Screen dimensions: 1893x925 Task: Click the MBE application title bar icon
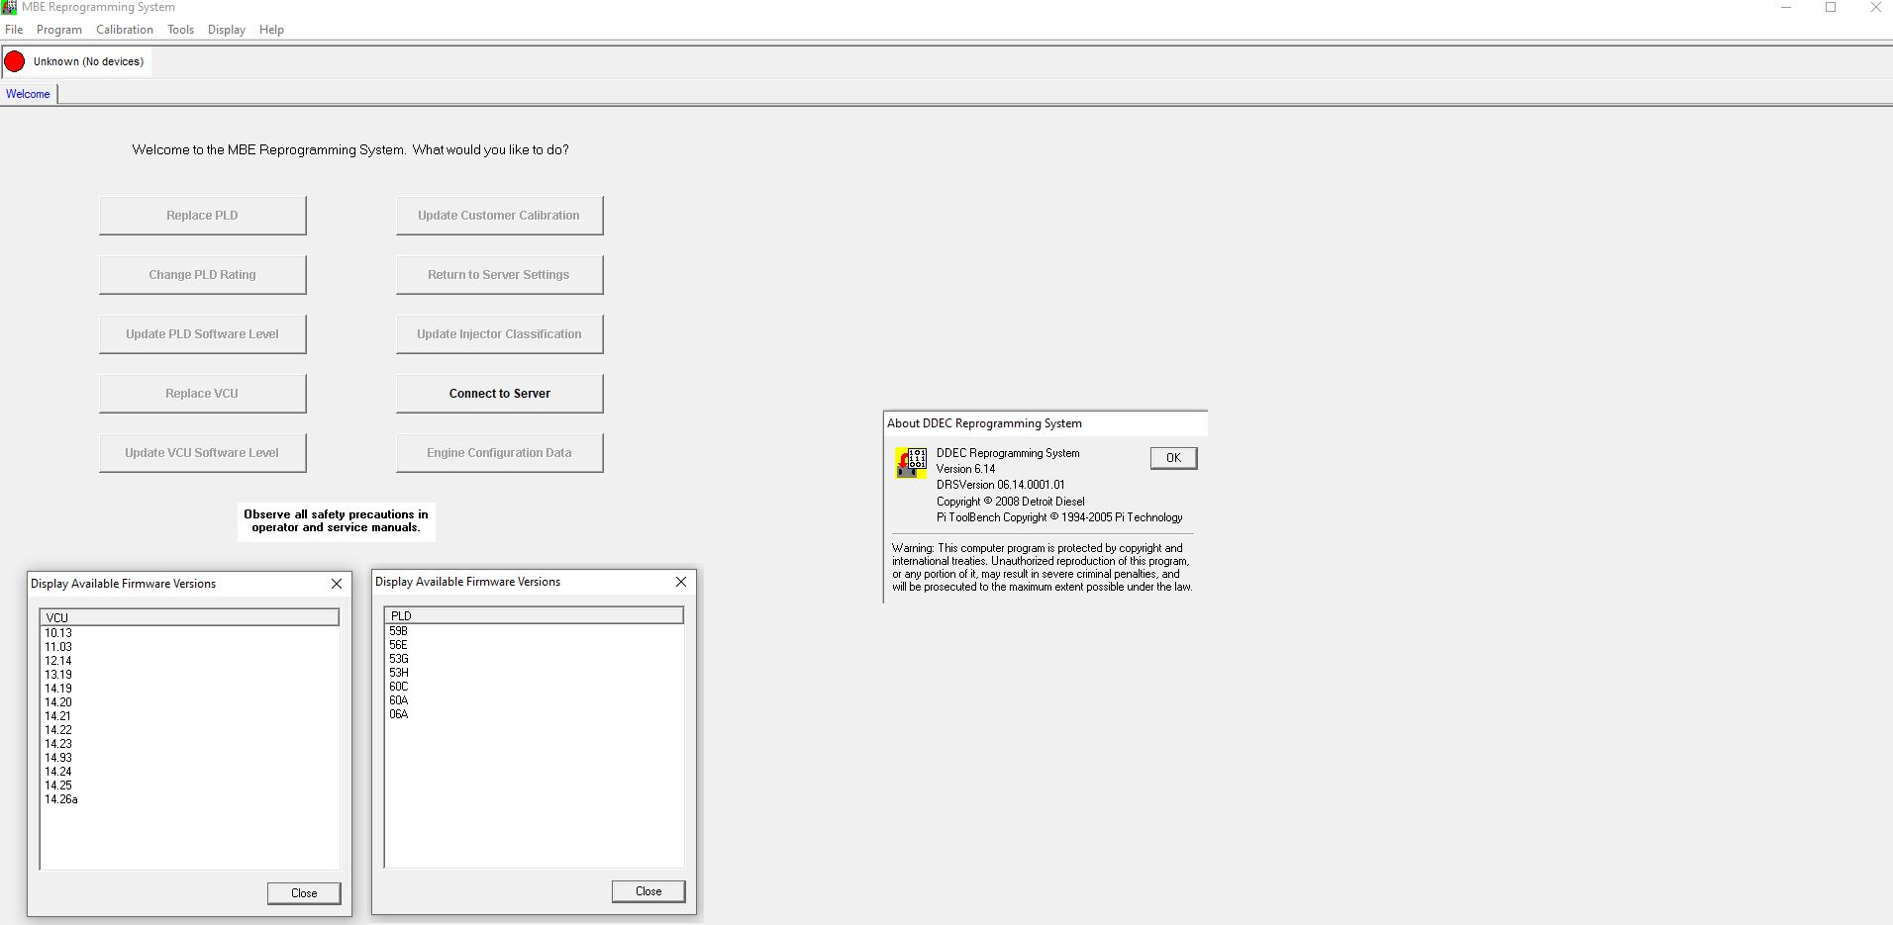9,7
